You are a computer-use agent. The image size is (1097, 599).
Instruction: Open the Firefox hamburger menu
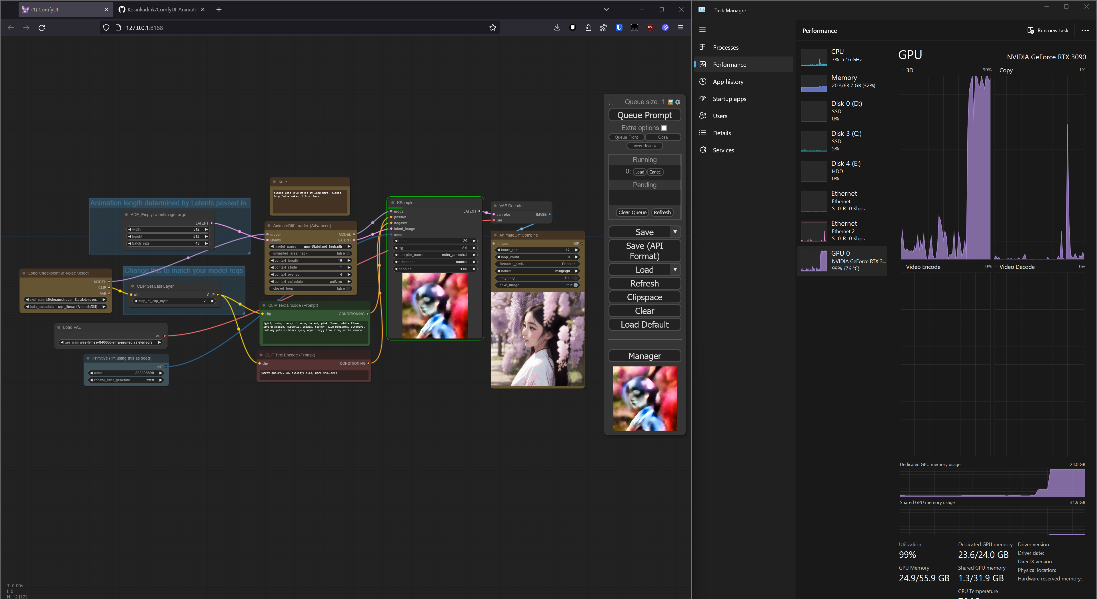(x=680, y=27)
